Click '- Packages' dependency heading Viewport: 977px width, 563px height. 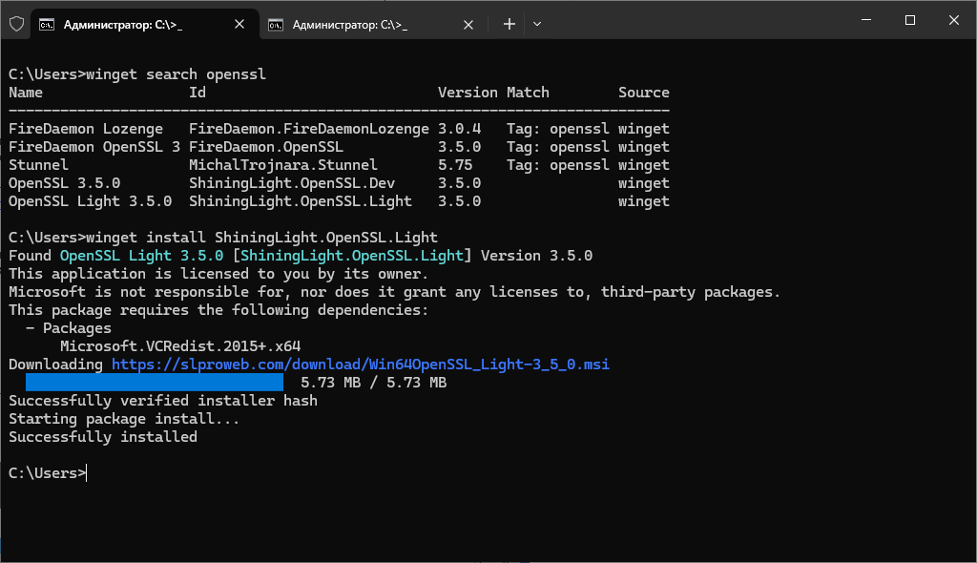click(69, 328)
